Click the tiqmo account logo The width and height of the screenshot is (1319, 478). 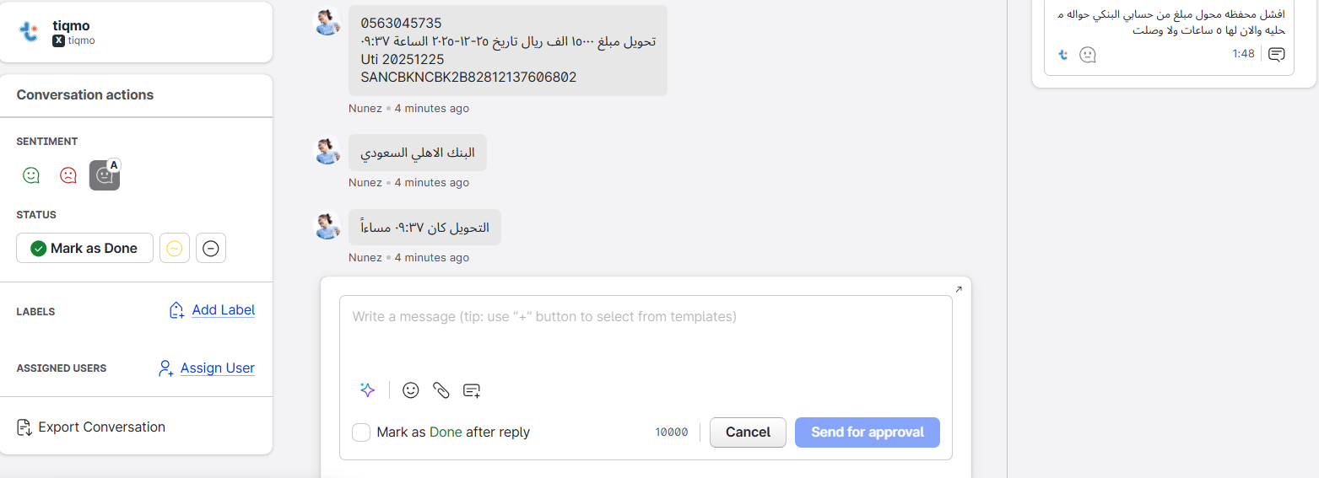tap(30, 32)
